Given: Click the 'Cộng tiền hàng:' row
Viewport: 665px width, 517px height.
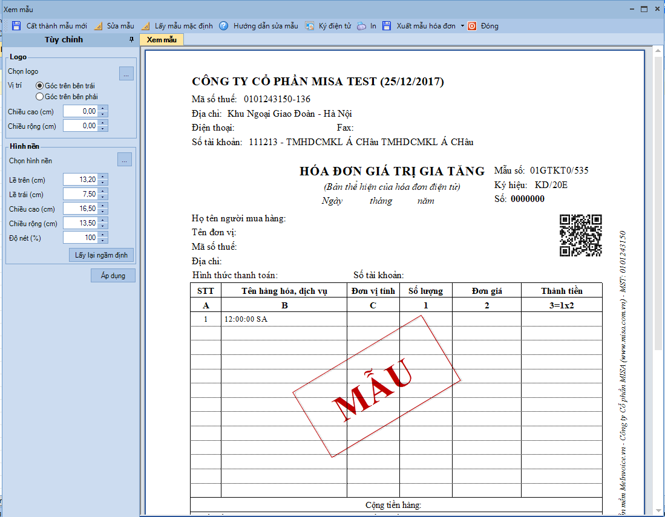Looking at the screenshot, I should point(396,505).
